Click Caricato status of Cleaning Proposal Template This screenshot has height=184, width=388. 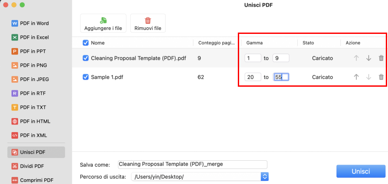(x=322, y=58)
